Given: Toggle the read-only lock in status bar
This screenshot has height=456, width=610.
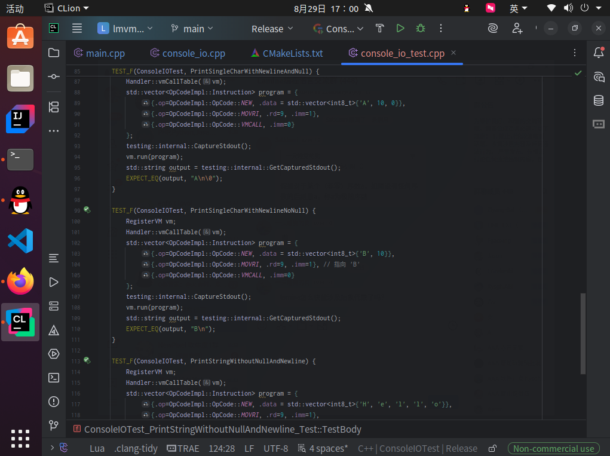Looking at the screenshot, I should pyautogui.click(x=492, y=448).
